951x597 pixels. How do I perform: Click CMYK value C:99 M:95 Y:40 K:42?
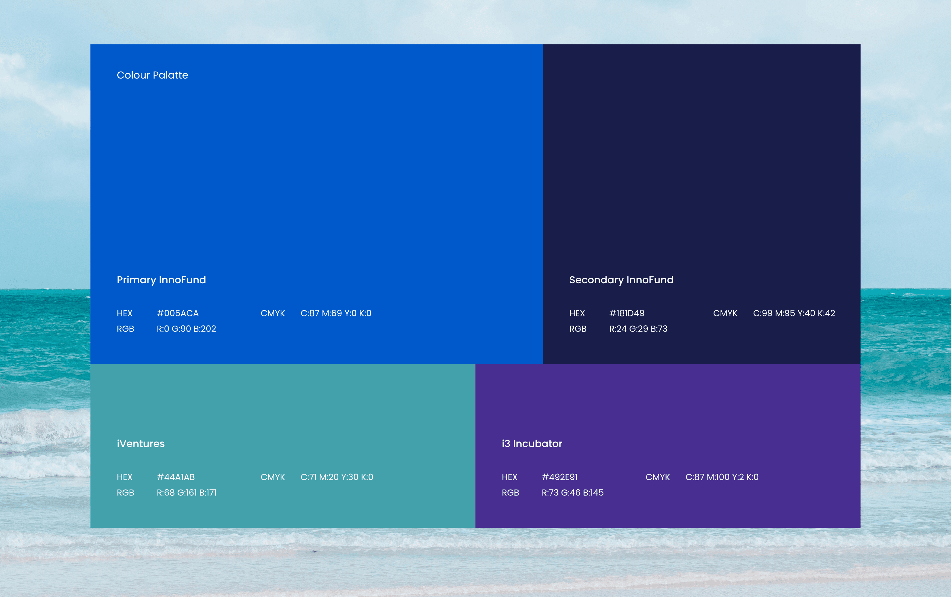[x=794, y=313]
